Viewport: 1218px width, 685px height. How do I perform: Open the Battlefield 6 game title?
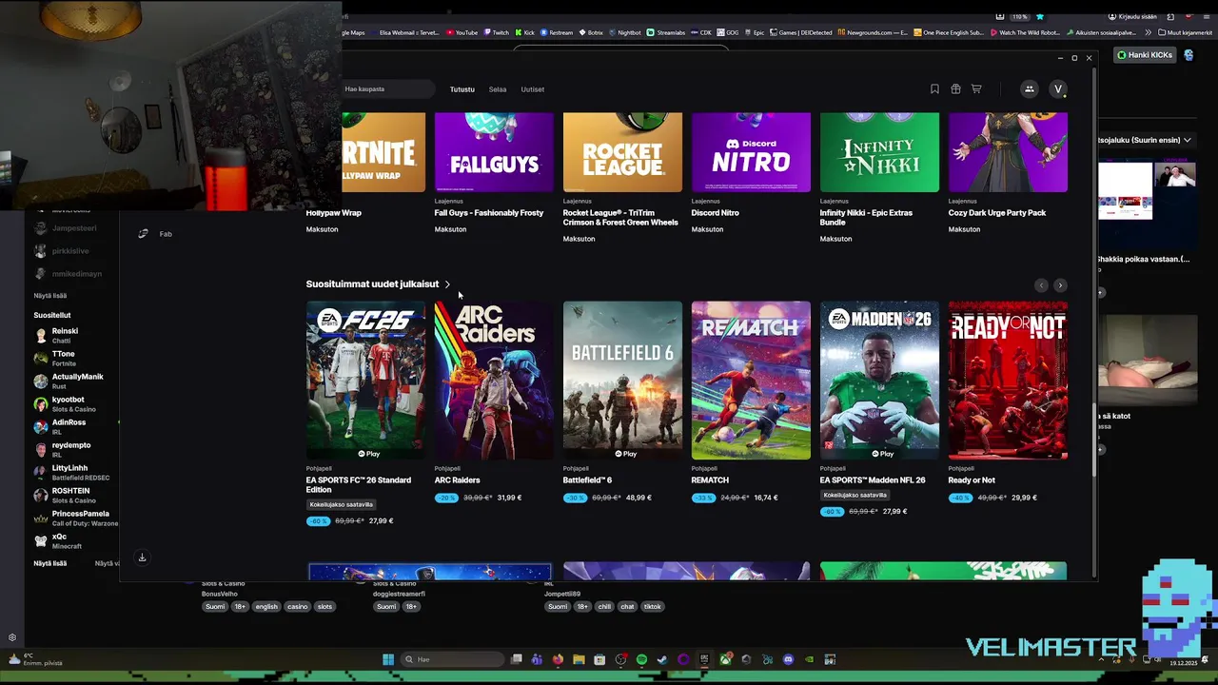[587, 480]
